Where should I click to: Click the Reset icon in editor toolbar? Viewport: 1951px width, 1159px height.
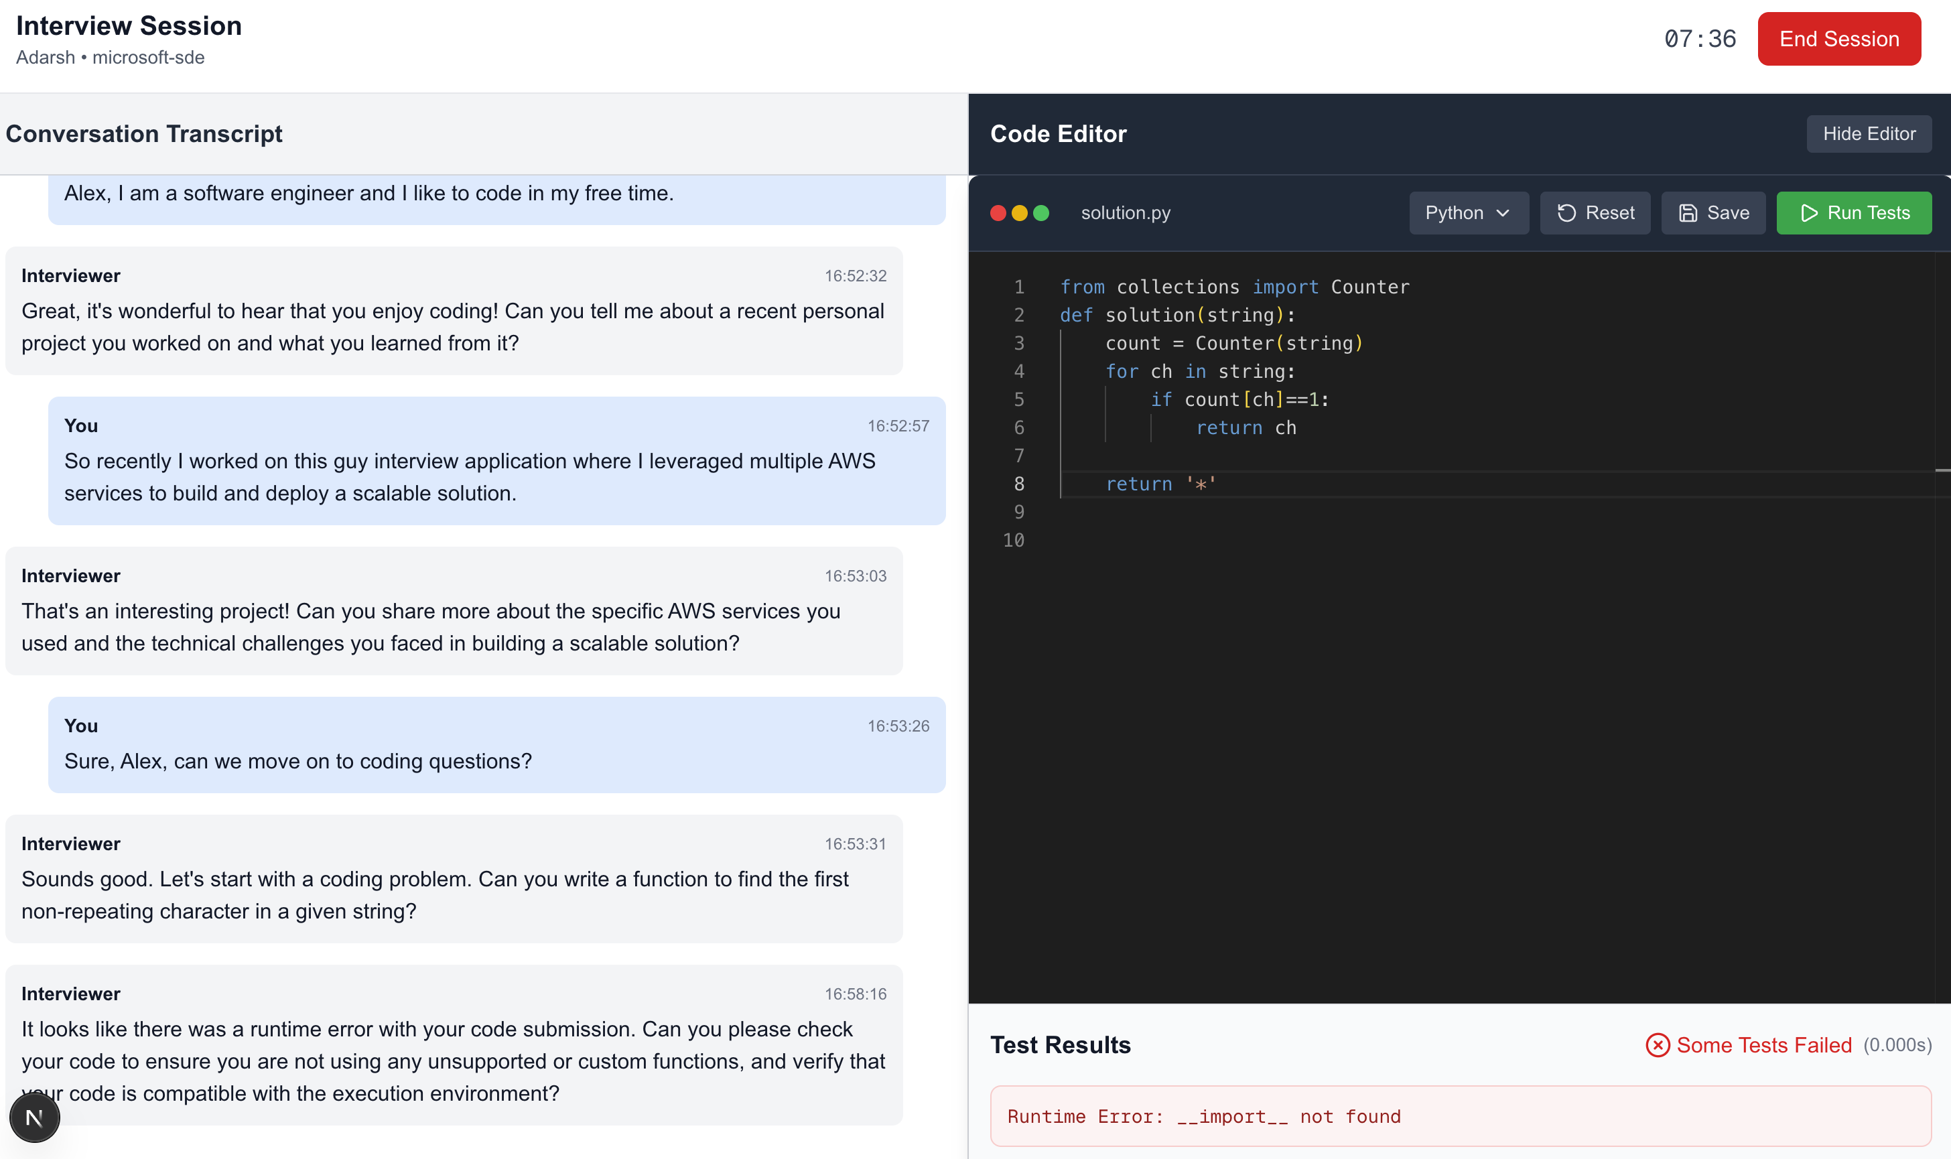(x=1566, y=212)
